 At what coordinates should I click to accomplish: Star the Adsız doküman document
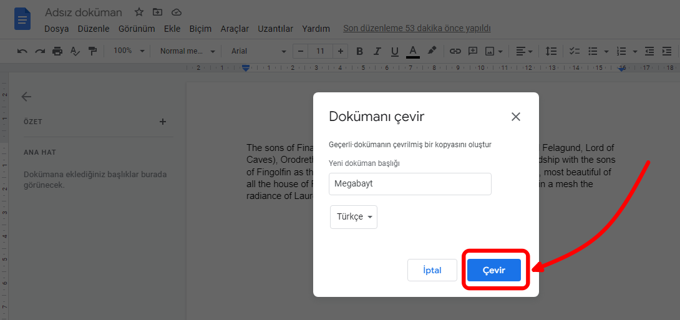(x=139, y=12)
